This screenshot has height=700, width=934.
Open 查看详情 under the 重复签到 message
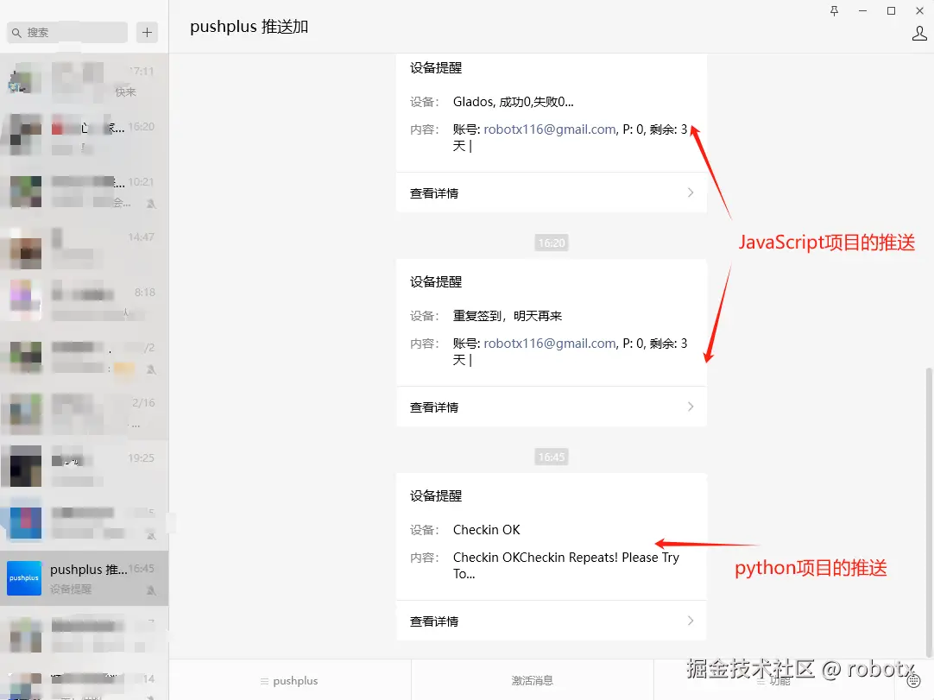[x=552, y=407]
